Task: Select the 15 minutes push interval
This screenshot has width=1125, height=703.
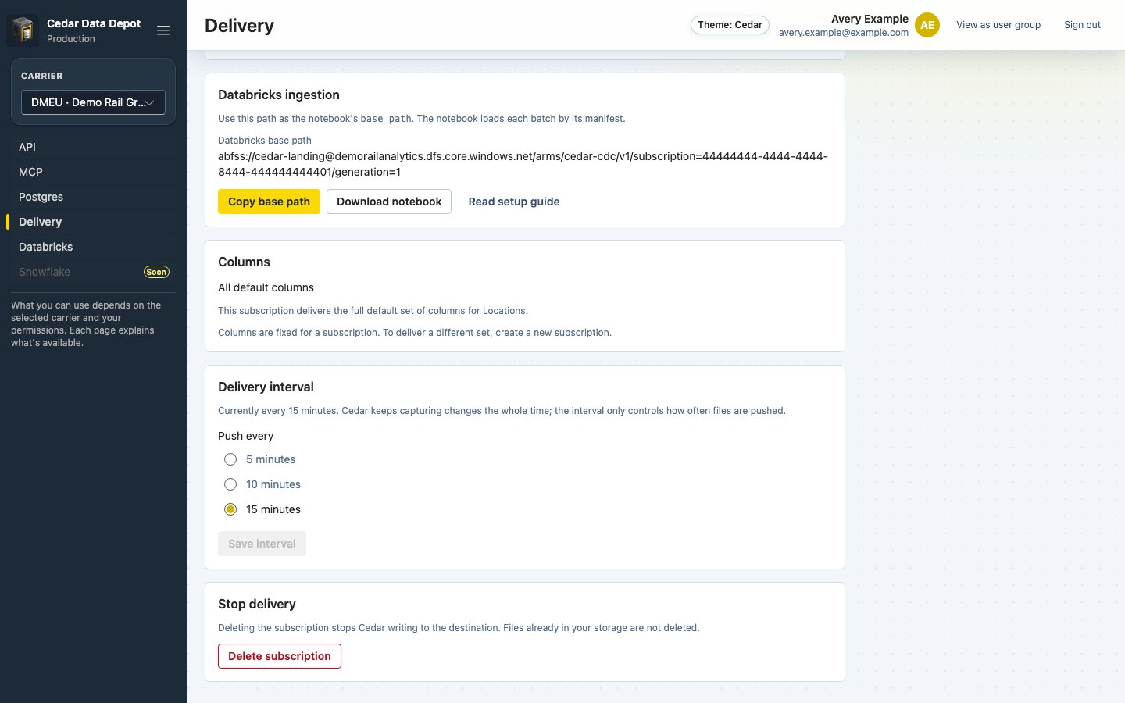Action: (230, 509)
